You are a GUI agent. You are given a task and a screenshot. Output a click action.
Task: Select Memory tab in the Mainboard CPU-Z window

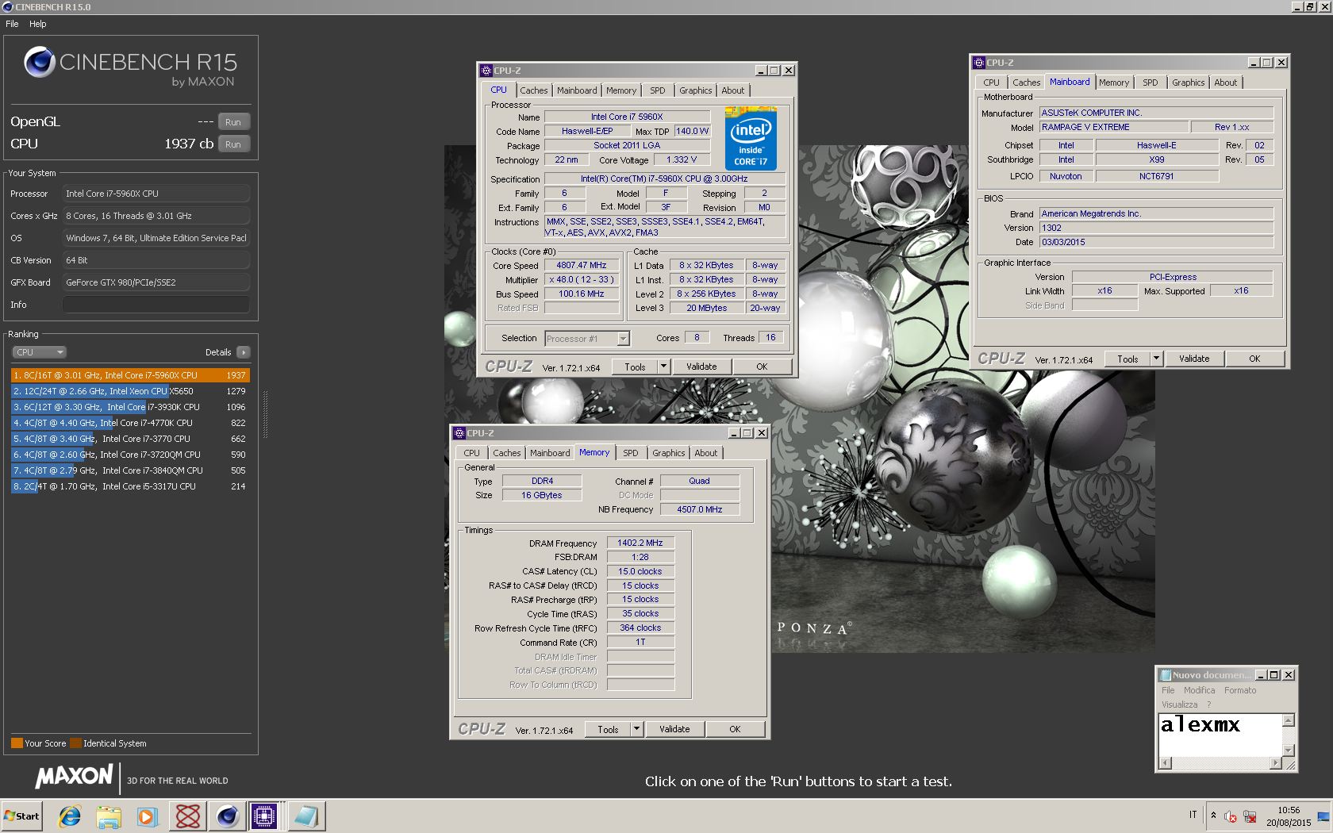(x=1114, y=83)
